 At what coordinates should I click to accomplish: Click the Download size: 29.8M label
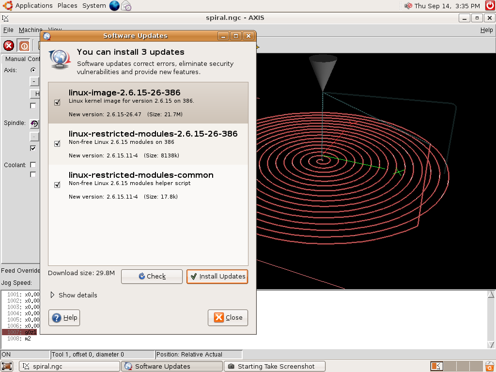click(x=81, y=273)
